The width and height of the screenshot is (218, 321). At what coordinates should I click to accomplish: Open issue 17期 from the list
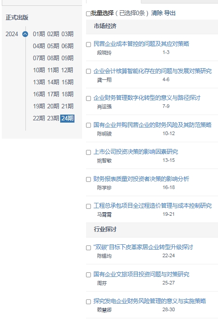point(53,94)
